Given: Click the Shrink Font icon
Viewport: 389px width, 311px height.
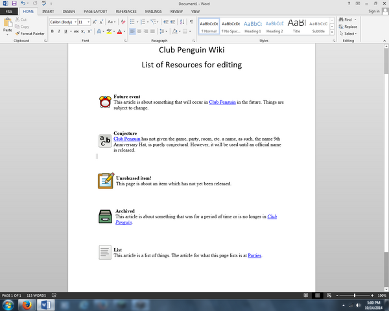Looking at the screenshot, I should [x=101, y=22].
